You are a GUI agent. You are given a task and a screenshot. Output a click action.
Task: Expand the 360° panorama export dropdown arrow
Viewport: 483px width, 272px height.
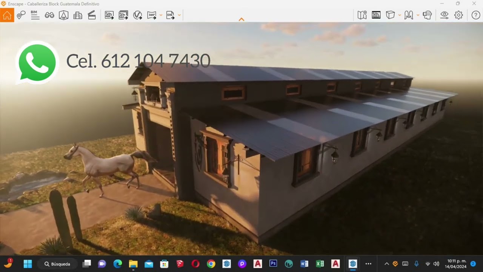(161, 15)
